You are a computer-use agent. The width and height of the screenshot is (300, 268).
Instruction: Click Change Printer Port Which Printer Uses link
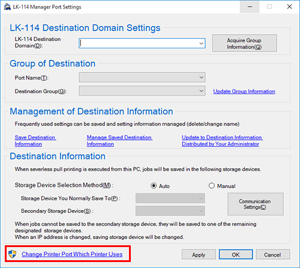pyautogui.click(x=72, y=254)
